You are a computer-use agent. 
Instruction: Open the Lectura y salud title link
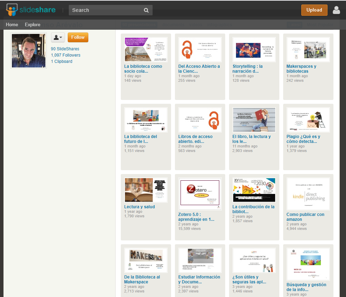click(x=139, y=207)
